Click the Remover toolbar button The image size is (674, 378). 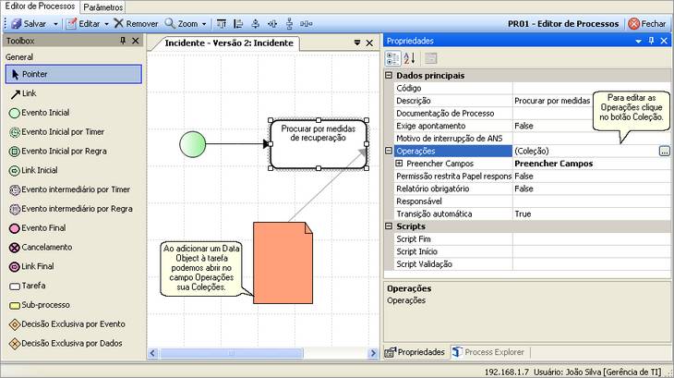[137, 24]
